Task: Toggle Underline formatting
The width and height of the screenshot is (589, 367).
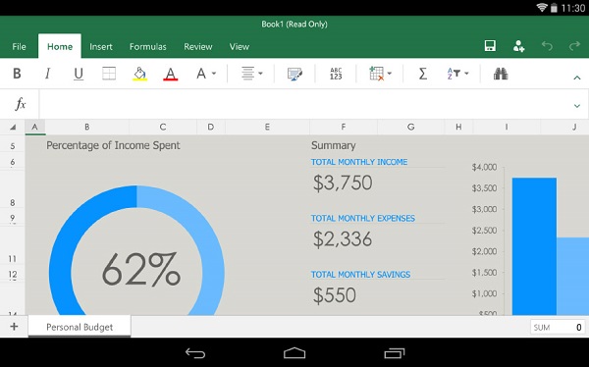Action: [79, 74]
